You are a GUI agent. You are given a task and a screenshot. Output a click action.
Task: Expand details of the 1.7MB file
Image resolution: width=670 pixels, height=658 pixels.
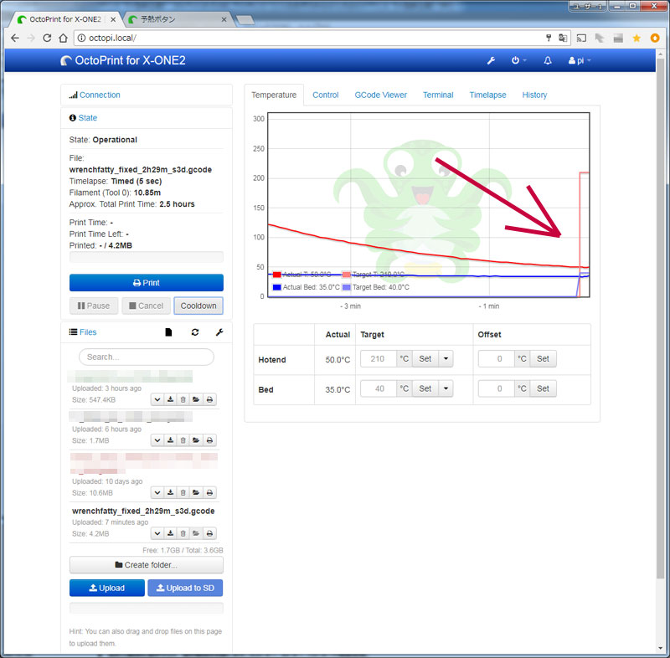click(157, 440)
